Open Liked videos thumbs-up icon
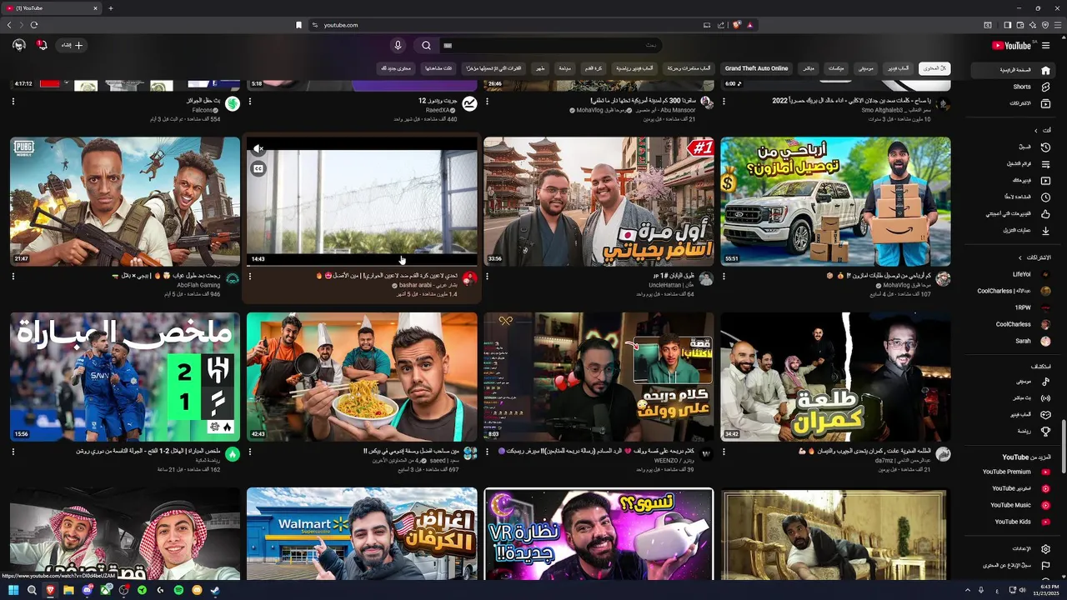Viewport: 1067px width, 600px height. coord(1045,213)
